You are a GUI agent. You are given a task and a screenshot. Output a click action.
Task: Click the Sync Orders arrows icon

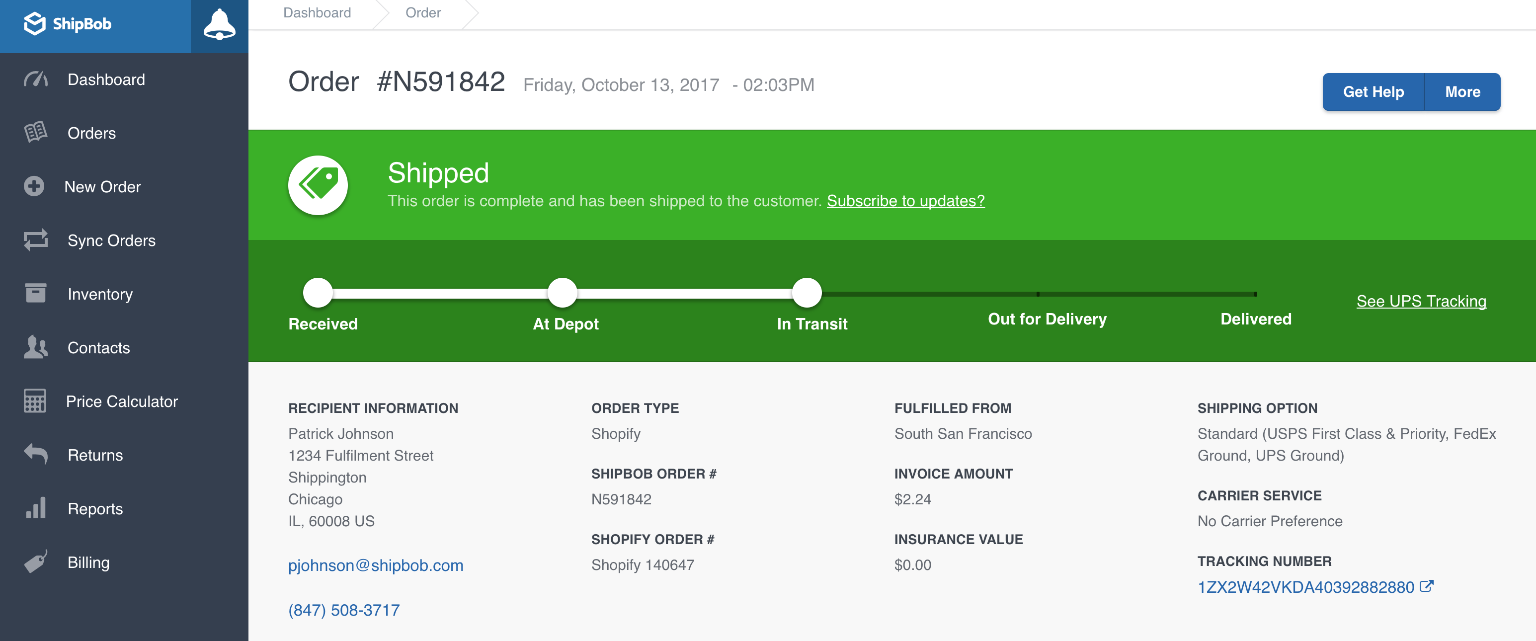[35, 240]
